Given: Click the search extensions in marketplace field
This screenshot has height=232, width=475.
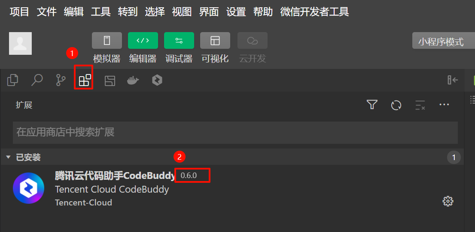Looking at the screenshot, I should click(x=235, y=133).
